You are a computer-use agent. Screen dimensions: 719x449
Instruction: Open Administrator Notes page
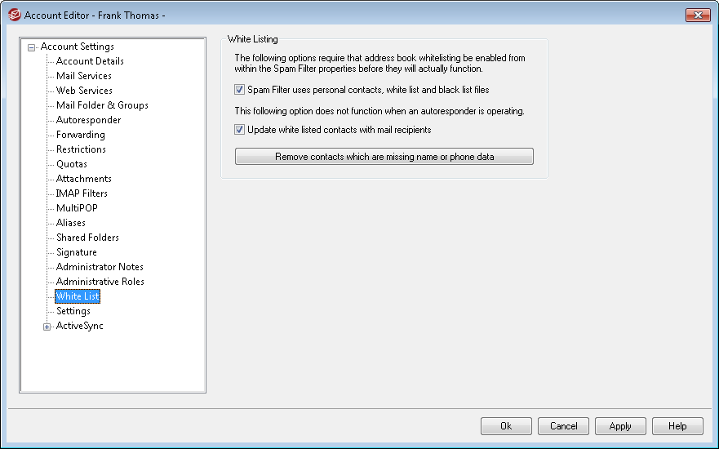100,267
